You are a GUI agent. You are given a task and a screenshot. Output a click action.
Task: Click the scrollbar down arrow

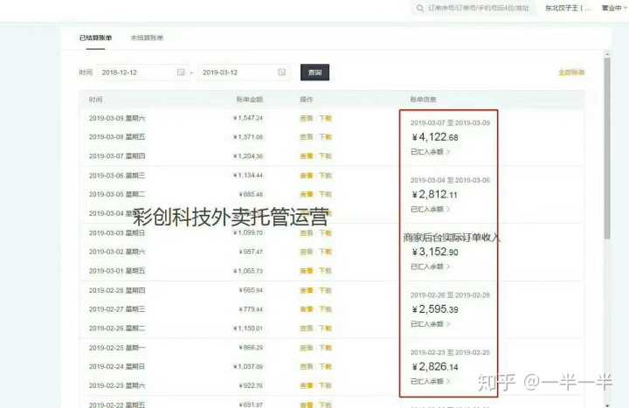tap(607, 405)
